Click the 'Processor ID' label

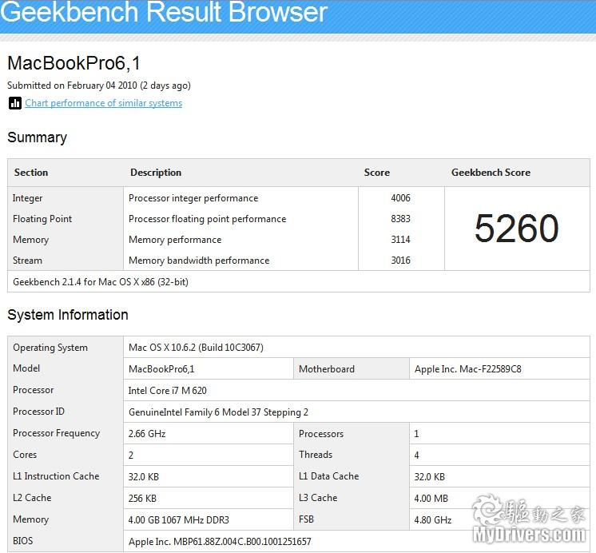pyautogui.click(x=39, y=412)
